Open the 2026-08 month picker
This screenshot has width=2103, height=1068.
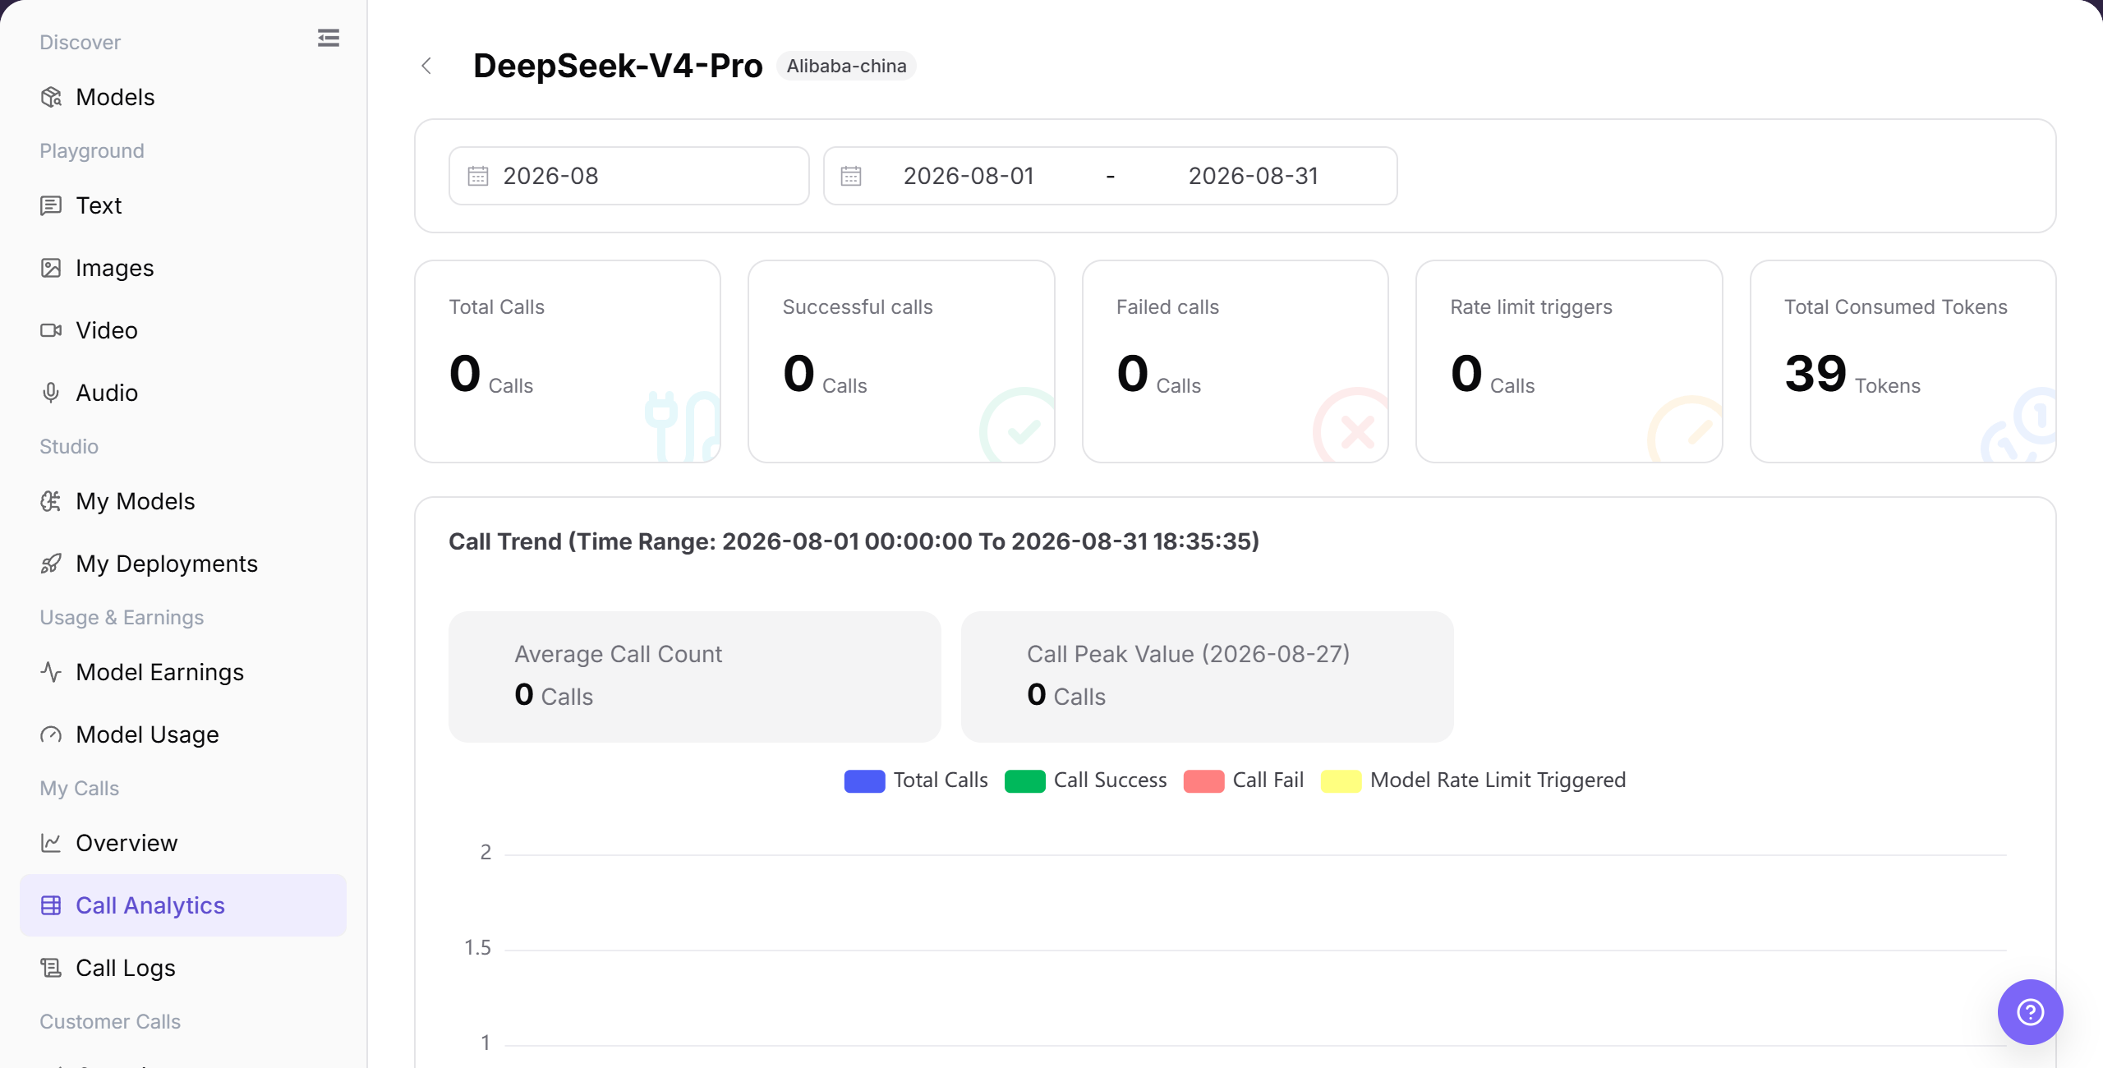pos(629,176)
